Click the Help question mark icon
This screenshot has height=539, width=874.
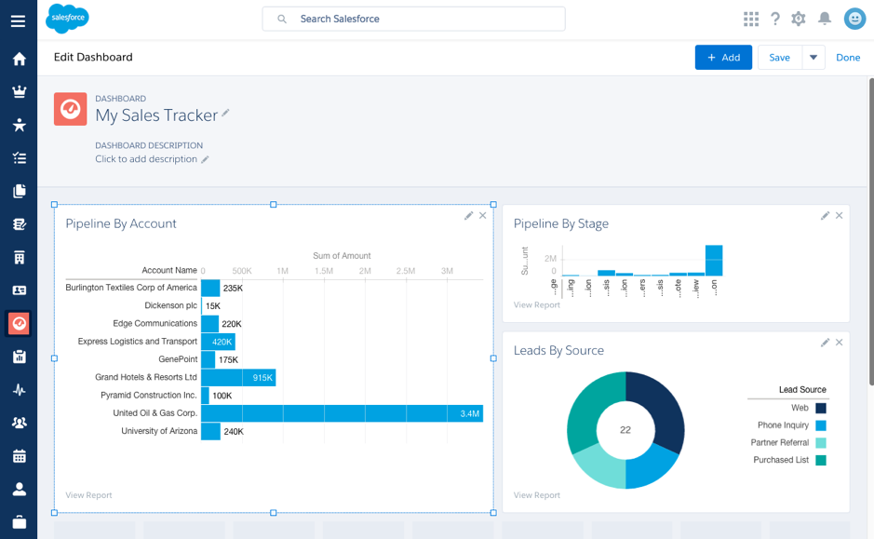click(774, 19)
